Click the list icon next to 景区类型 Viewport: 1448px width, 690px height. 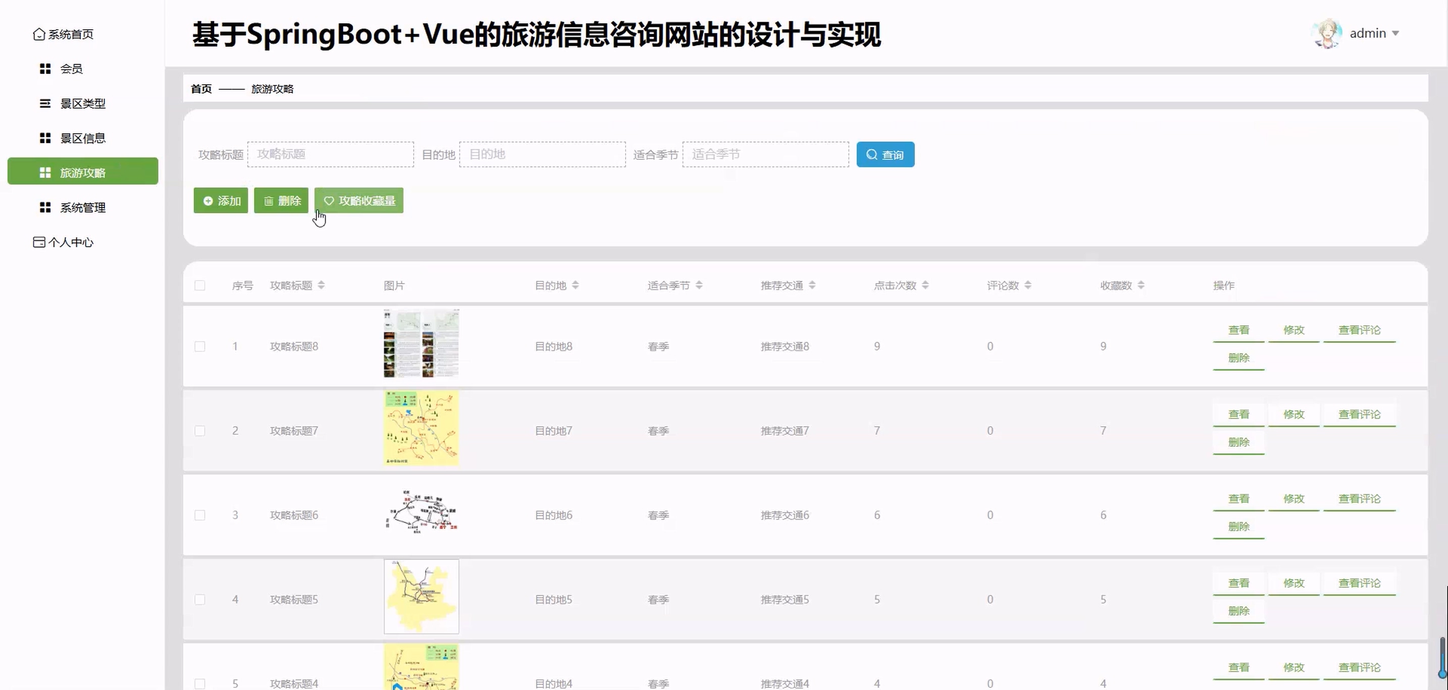point(45,103)
